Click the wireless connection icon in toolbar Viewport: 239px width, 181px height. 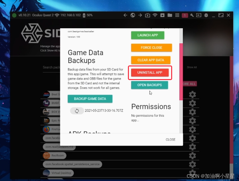(155, 15)
